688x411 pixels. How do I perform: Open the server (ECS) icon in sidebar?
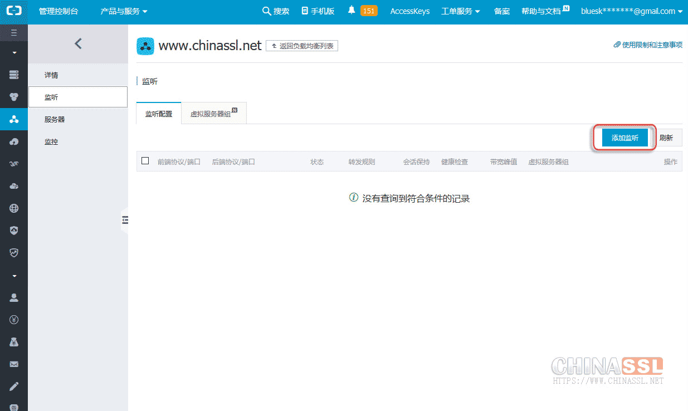14,75
